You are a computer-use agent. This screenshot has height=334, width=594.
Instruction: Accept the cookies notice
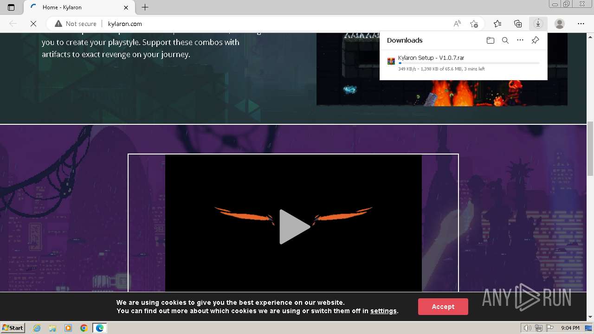(x=443, y=307)
